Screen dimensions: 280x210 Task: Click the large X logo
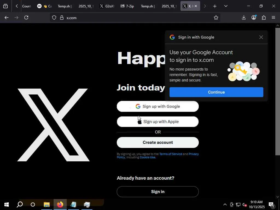pos(53,125)
